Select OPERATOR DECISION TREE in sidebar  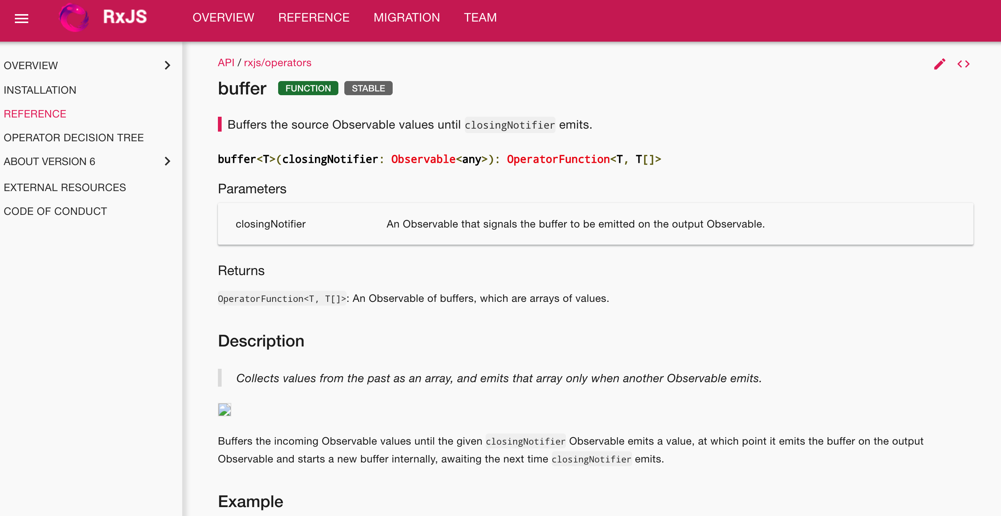74,138
